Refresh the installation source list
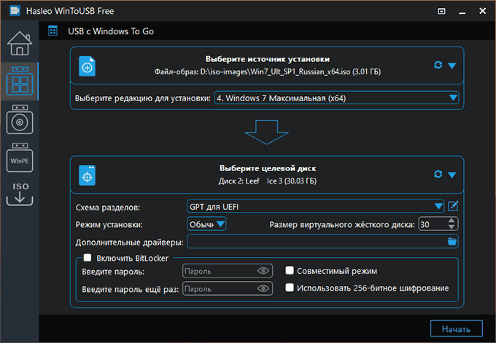The height and width of the screenshot is (343, 496). tap(438, 65)
